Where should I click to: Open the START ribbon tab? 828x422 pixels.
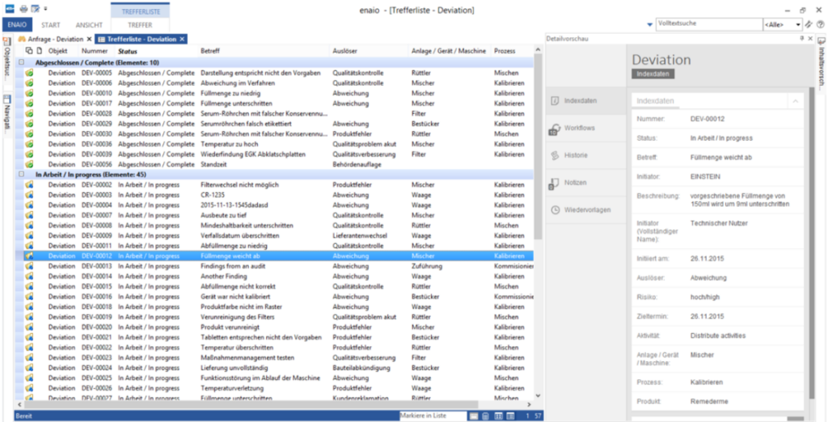(51, 25)
